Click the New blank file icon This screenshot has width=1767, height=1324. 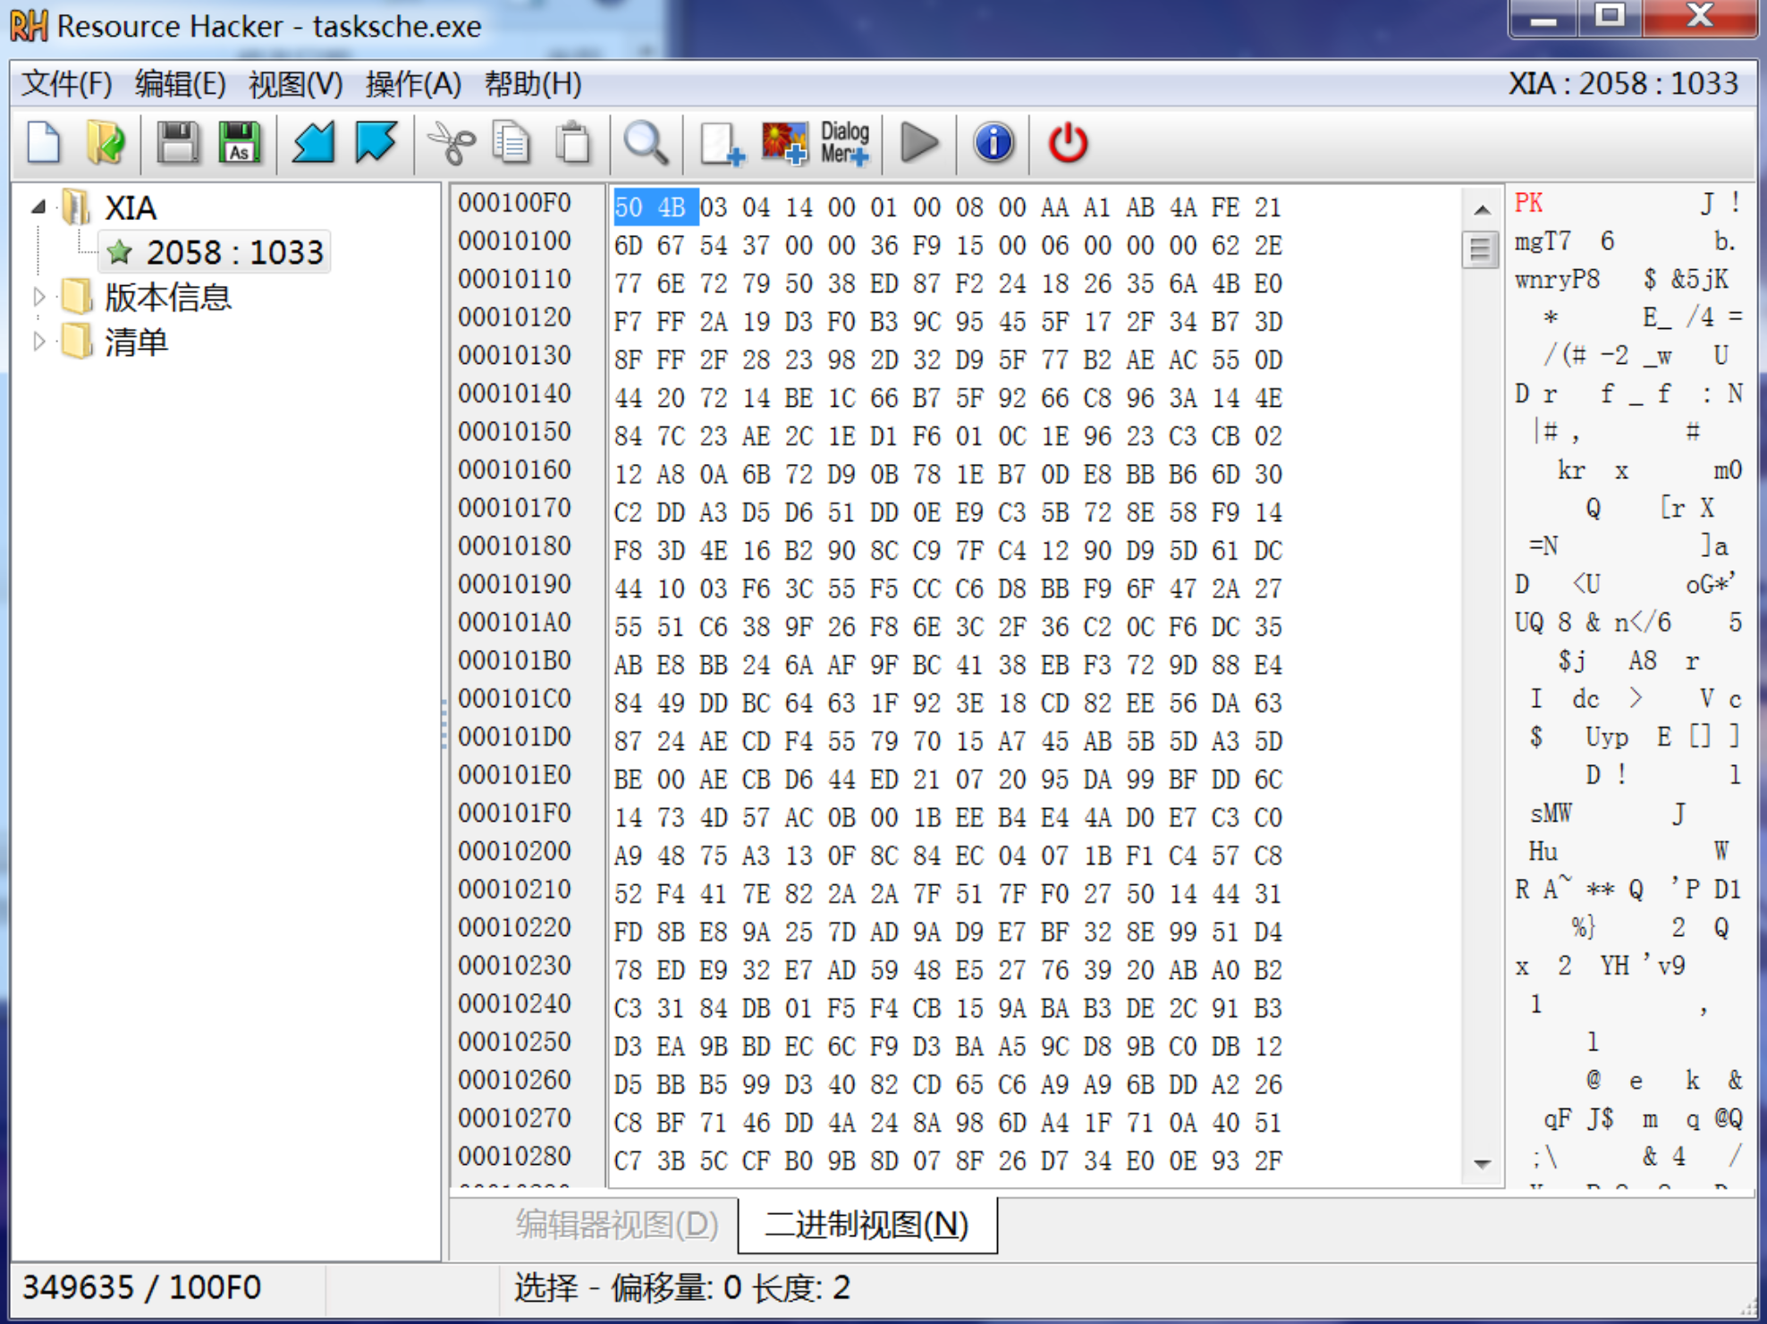(44, 143)
